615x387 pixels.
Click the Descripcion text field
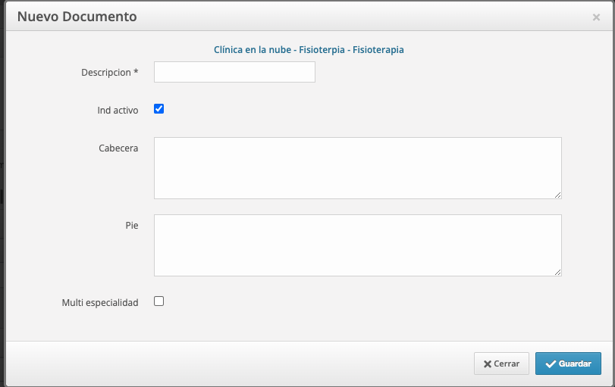pos(234,72)
